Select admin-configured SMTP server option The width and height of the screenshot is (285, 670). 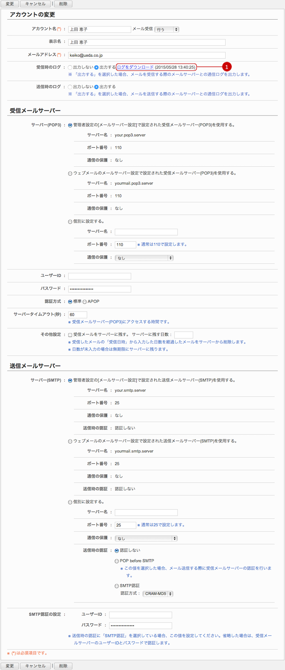[x=70, y=380]
